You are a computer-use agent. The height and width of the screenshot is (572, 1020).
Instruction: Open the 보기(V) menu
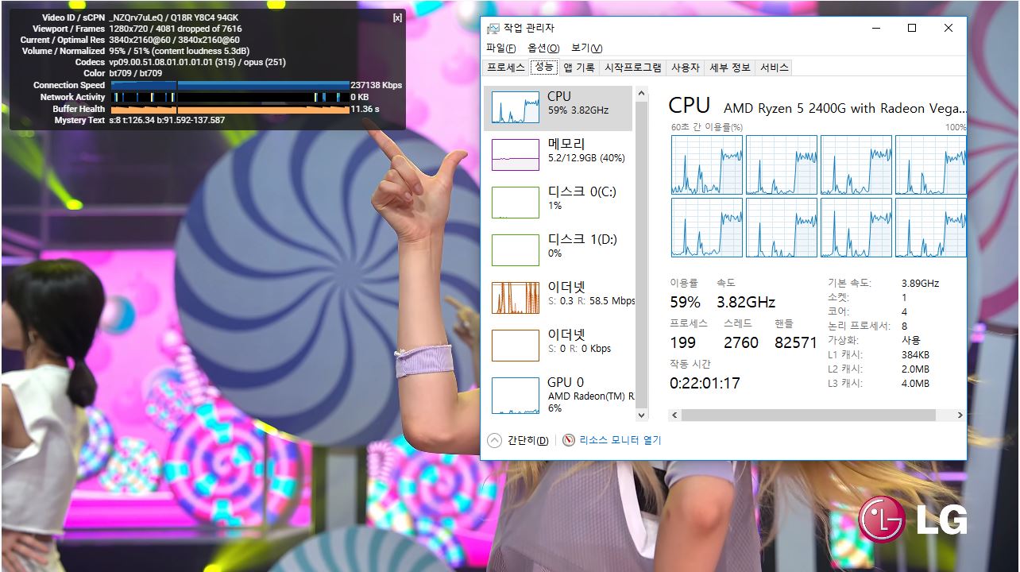click(x=587, y=48)
